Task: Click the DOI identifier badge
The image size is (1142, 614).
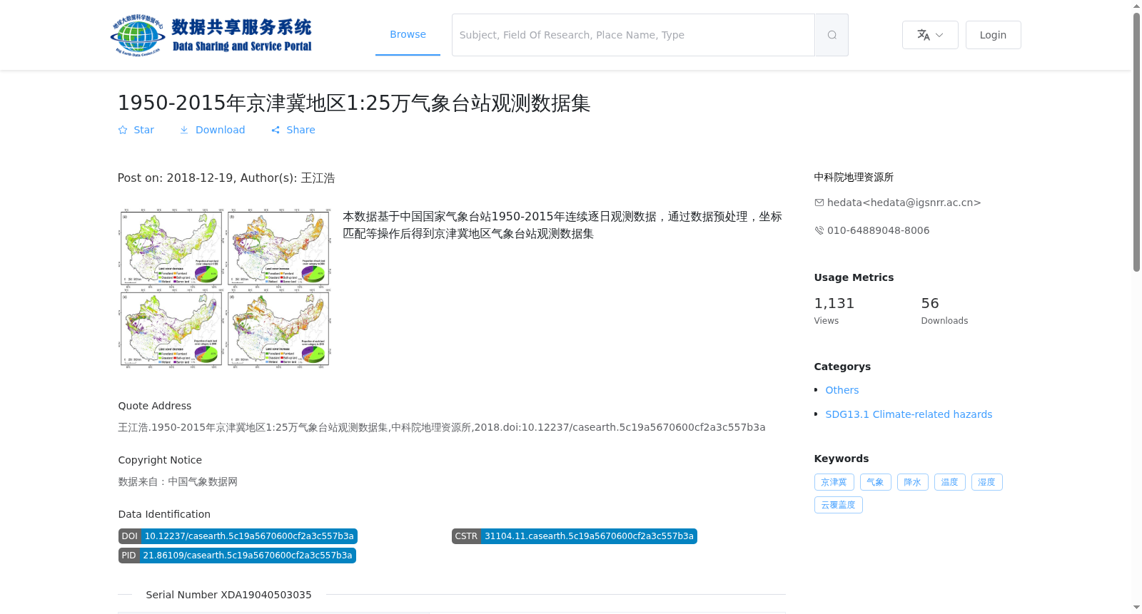Action: click(238, 536)
